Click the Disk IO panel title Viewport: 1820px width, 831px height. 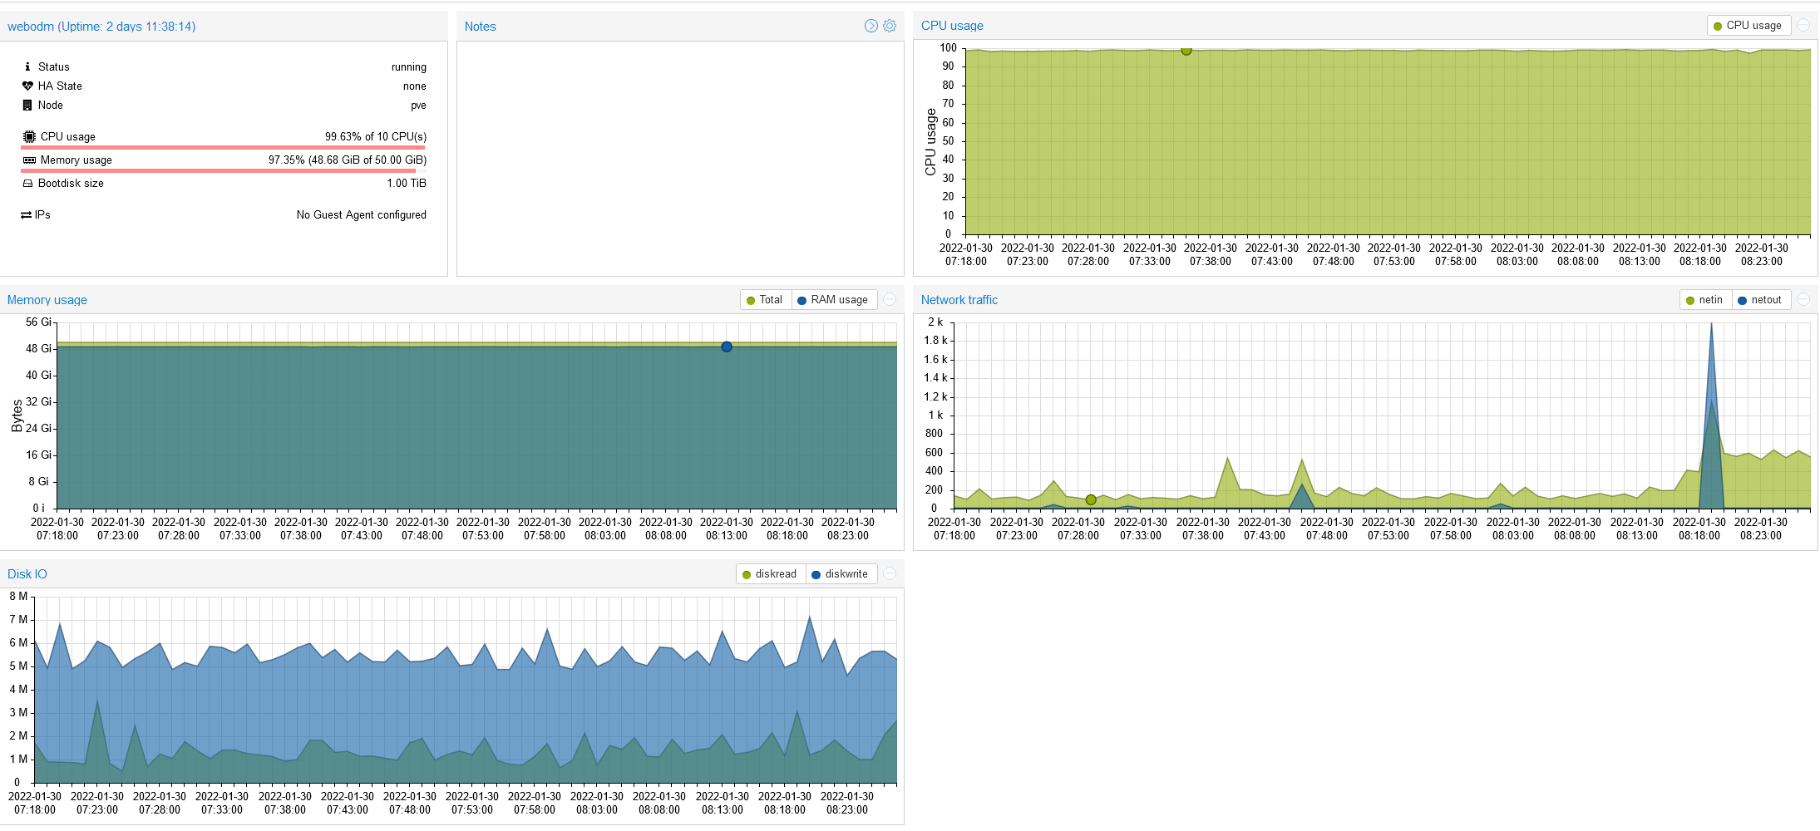pyautogui.click(x=27, y=574)
